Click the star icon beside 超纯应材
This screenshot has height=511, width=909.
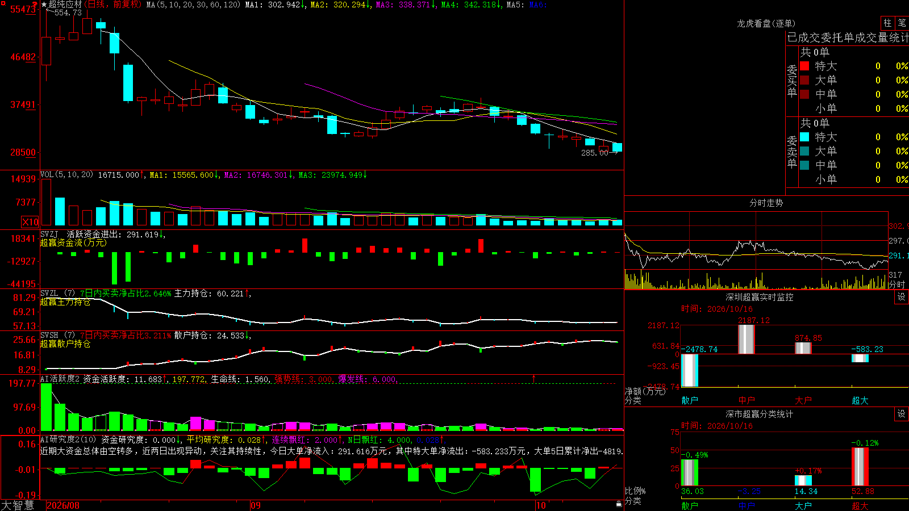[44, 5]
